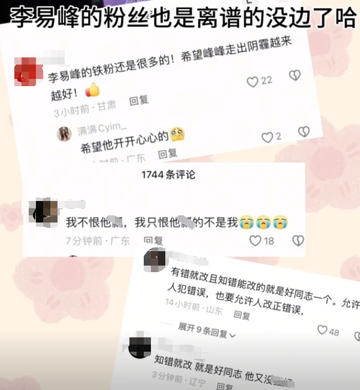Dislike the 我不恨他 comment
Image resolution: width=360 pixels, height=390 pixels.
298,240
